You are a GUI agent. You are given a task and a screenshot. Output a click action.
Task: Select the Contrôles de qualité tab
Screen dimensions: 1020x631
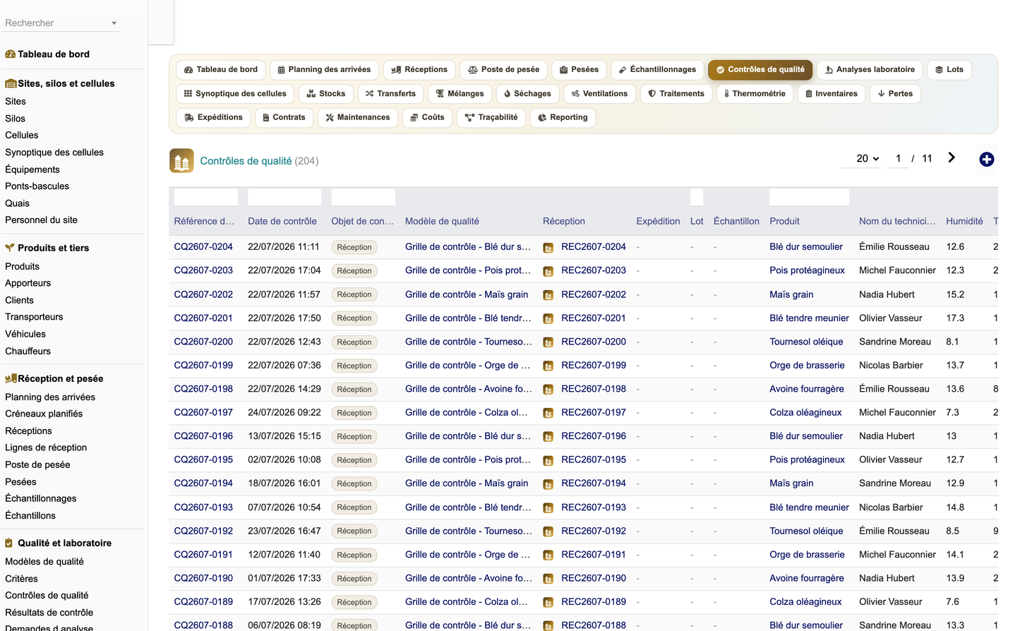click(760, 70)
